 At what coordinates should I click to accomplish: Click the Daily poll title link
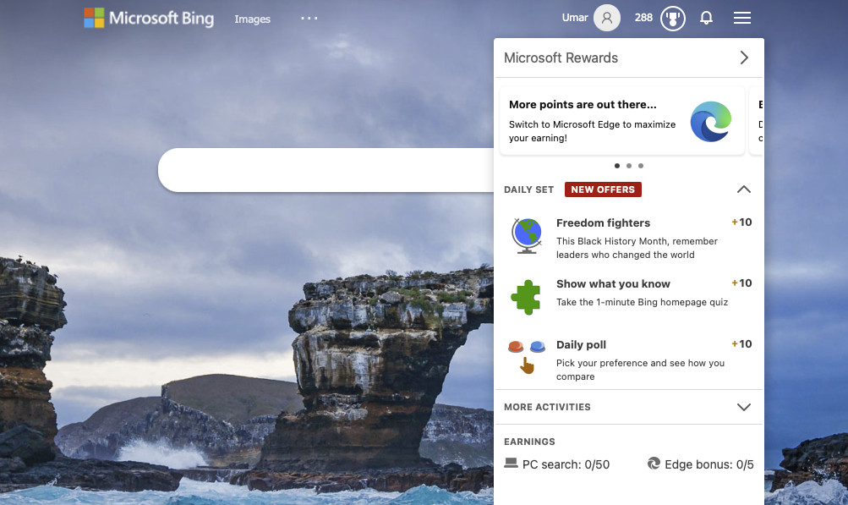click(x=581, y=345)
